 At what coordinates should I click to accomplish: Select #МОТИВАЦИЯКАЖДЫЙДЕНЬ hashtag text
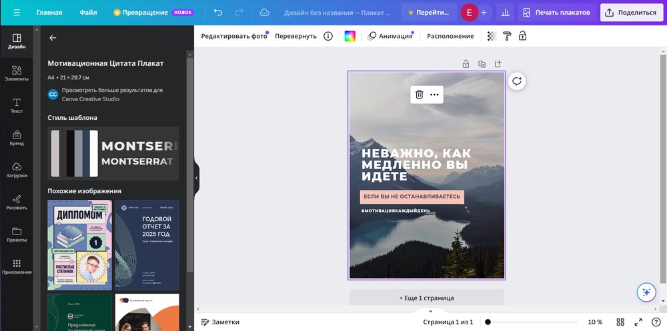(396, 210)
